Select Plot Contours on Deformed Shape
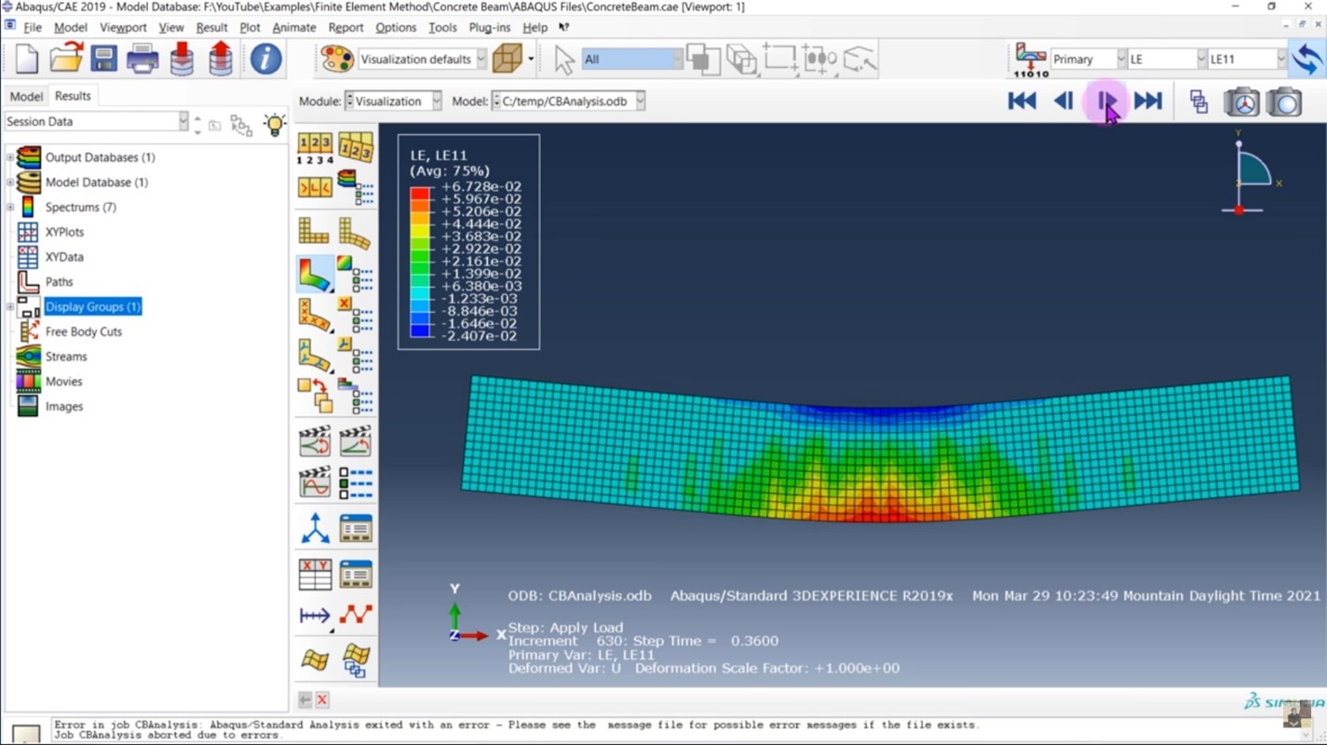1327x745 pixels. tap(315, 274)
